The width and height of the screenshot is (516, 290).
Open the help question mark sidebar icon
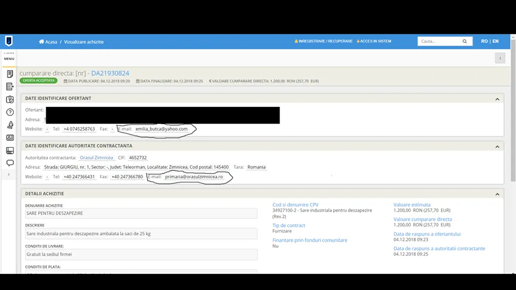coord(10,112)
